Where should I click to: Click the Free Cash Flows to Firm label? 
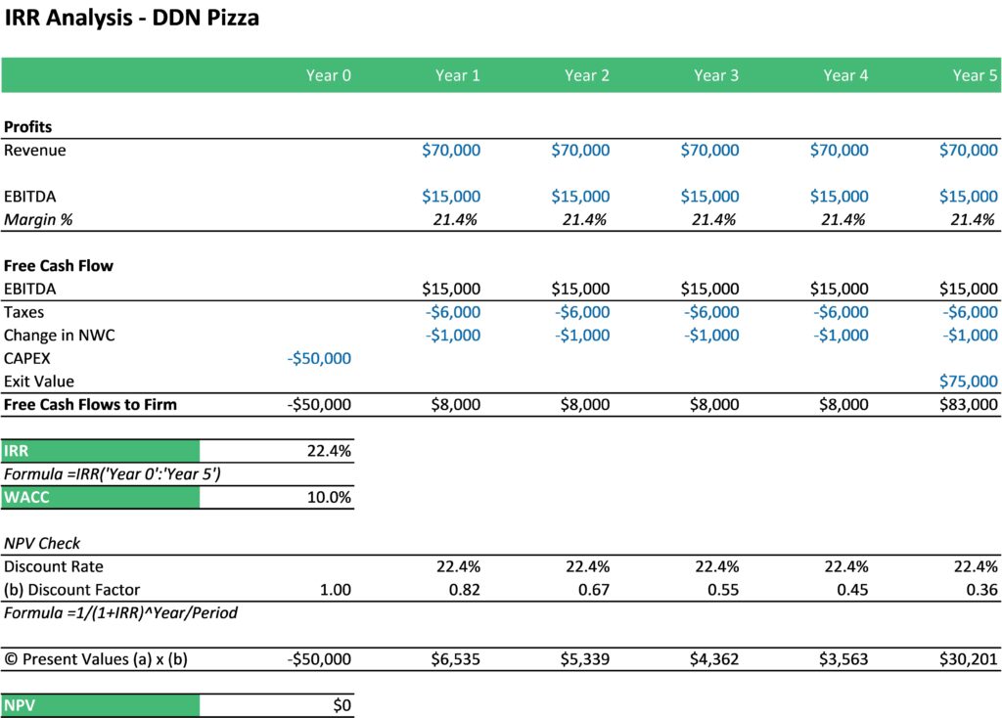pos(90,404)
